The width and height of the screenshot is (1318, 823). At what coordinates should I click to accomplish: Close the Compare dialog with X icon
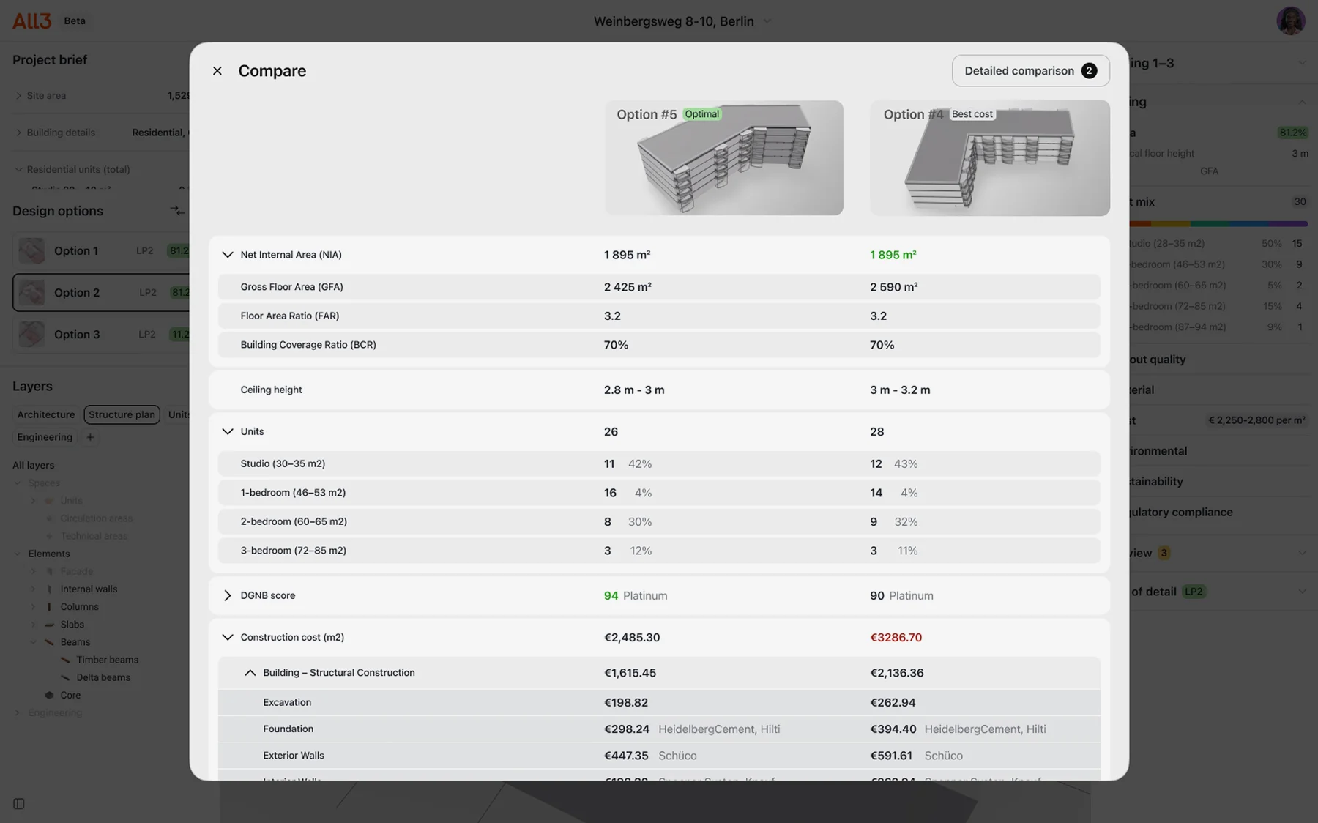[217, 71]
